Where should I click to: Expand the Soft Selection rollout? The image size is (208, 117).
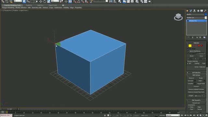(x=196, y=72)
